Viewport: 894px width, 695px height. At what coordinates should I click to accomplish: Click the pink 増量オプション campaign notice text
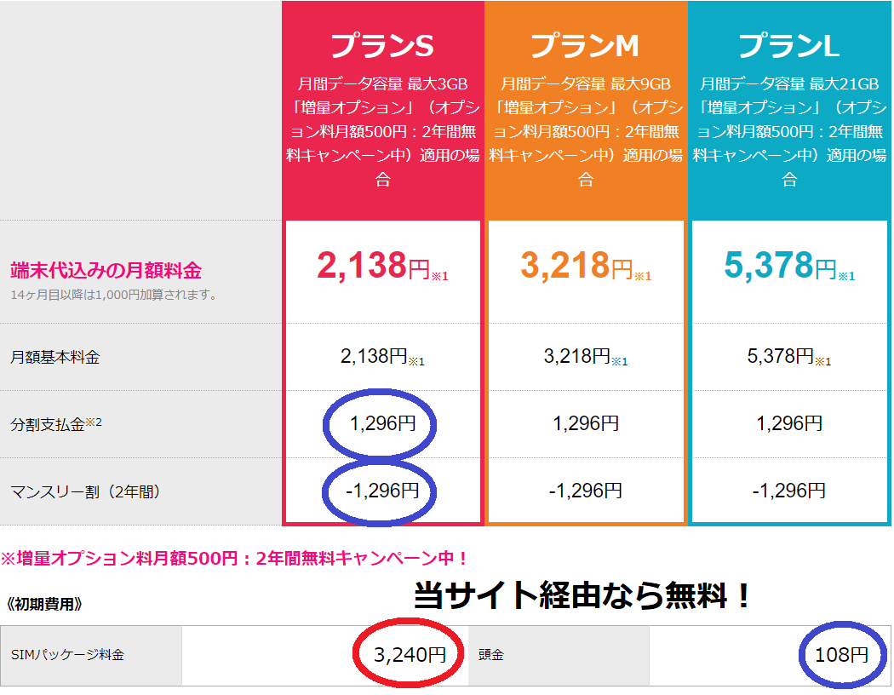click(x=234, y=559)
